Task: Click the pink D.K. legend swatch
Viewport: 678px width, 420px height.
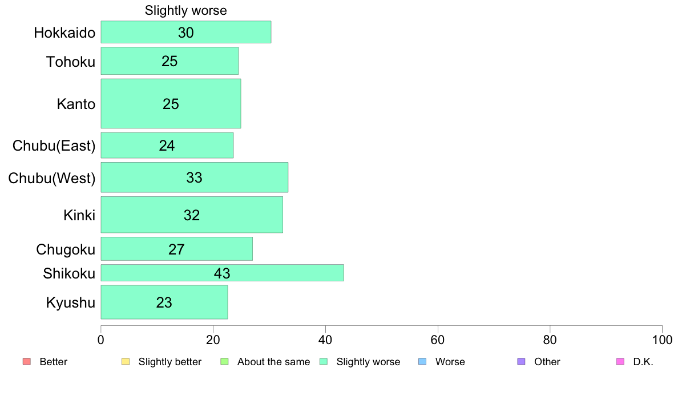Action: (620, 362)
